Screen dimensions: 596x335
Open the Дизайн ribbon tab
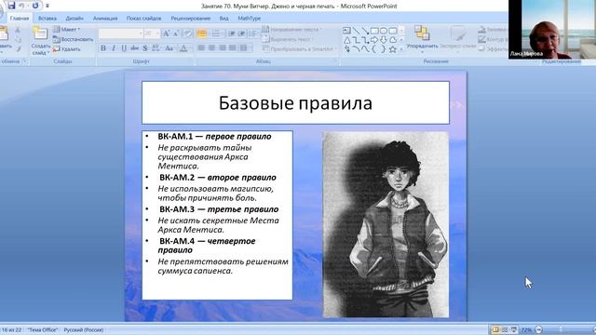(74, 19)
